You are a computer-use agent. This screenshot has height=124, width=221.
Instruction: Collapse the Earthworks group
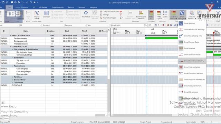click(x=13, y=58)
